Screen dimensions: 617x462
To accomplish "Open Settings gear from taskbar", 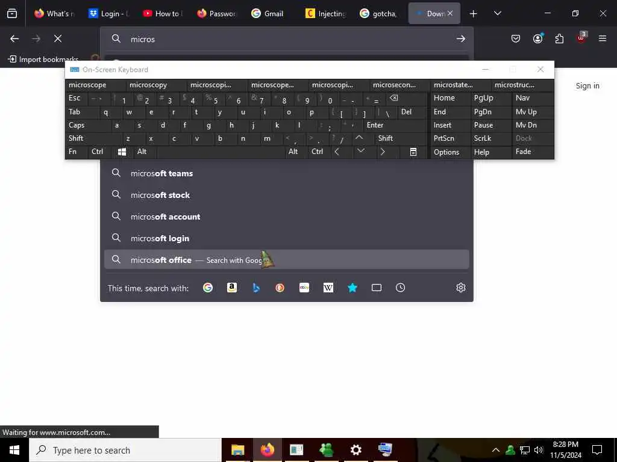I will [x=355, y=450].
